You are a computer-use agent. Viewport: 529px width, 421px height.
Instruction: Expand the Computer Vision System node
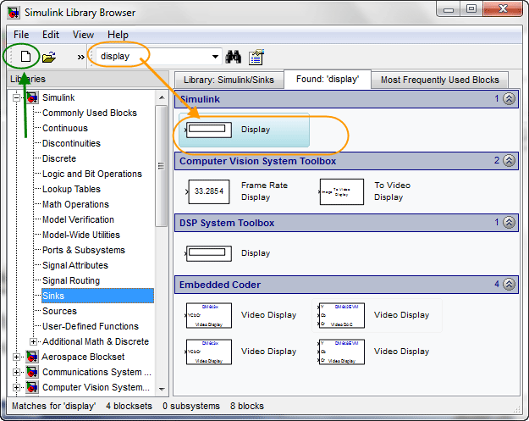pos(16,387)
